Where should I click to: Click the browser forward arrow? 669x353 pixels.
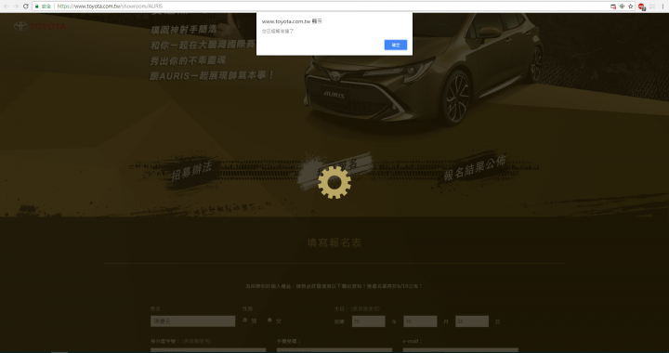pos(16,6)
